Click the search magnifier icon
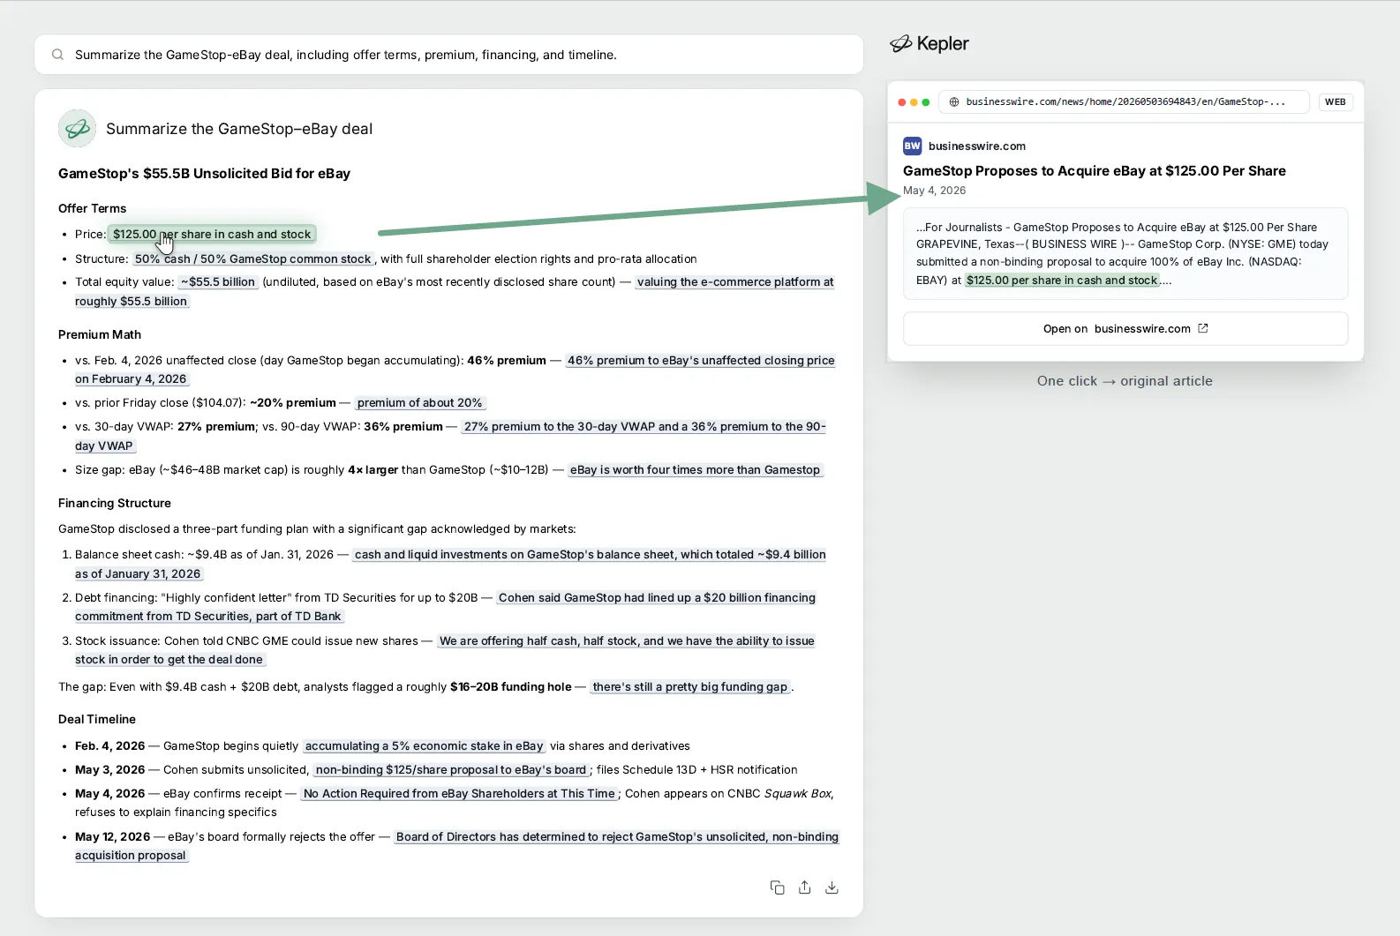This screenshot has width=1400, height=936. (x=57, y=55)
